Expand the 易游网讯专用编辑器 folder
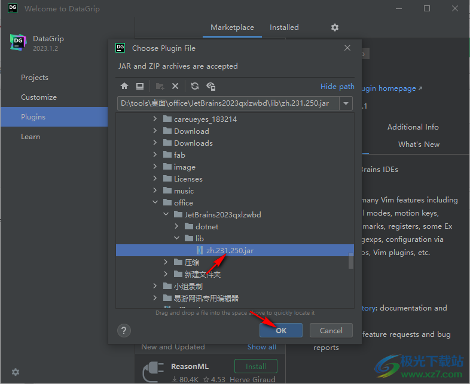The width and height of the screenshot is (470, 384). [155, 298]
